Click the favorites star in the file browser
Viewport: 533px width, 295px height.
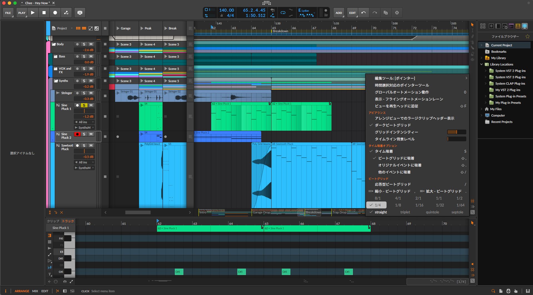coord(527,37)
